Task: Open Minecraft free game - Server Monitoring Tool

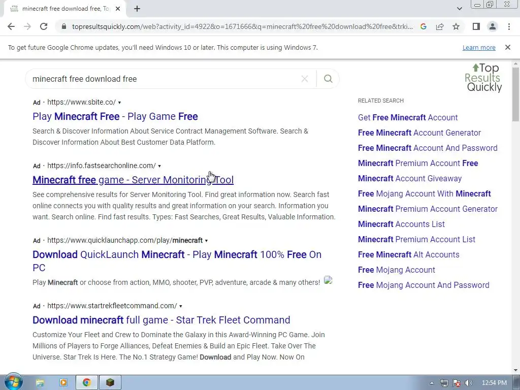Action: (x=133, y=180)
